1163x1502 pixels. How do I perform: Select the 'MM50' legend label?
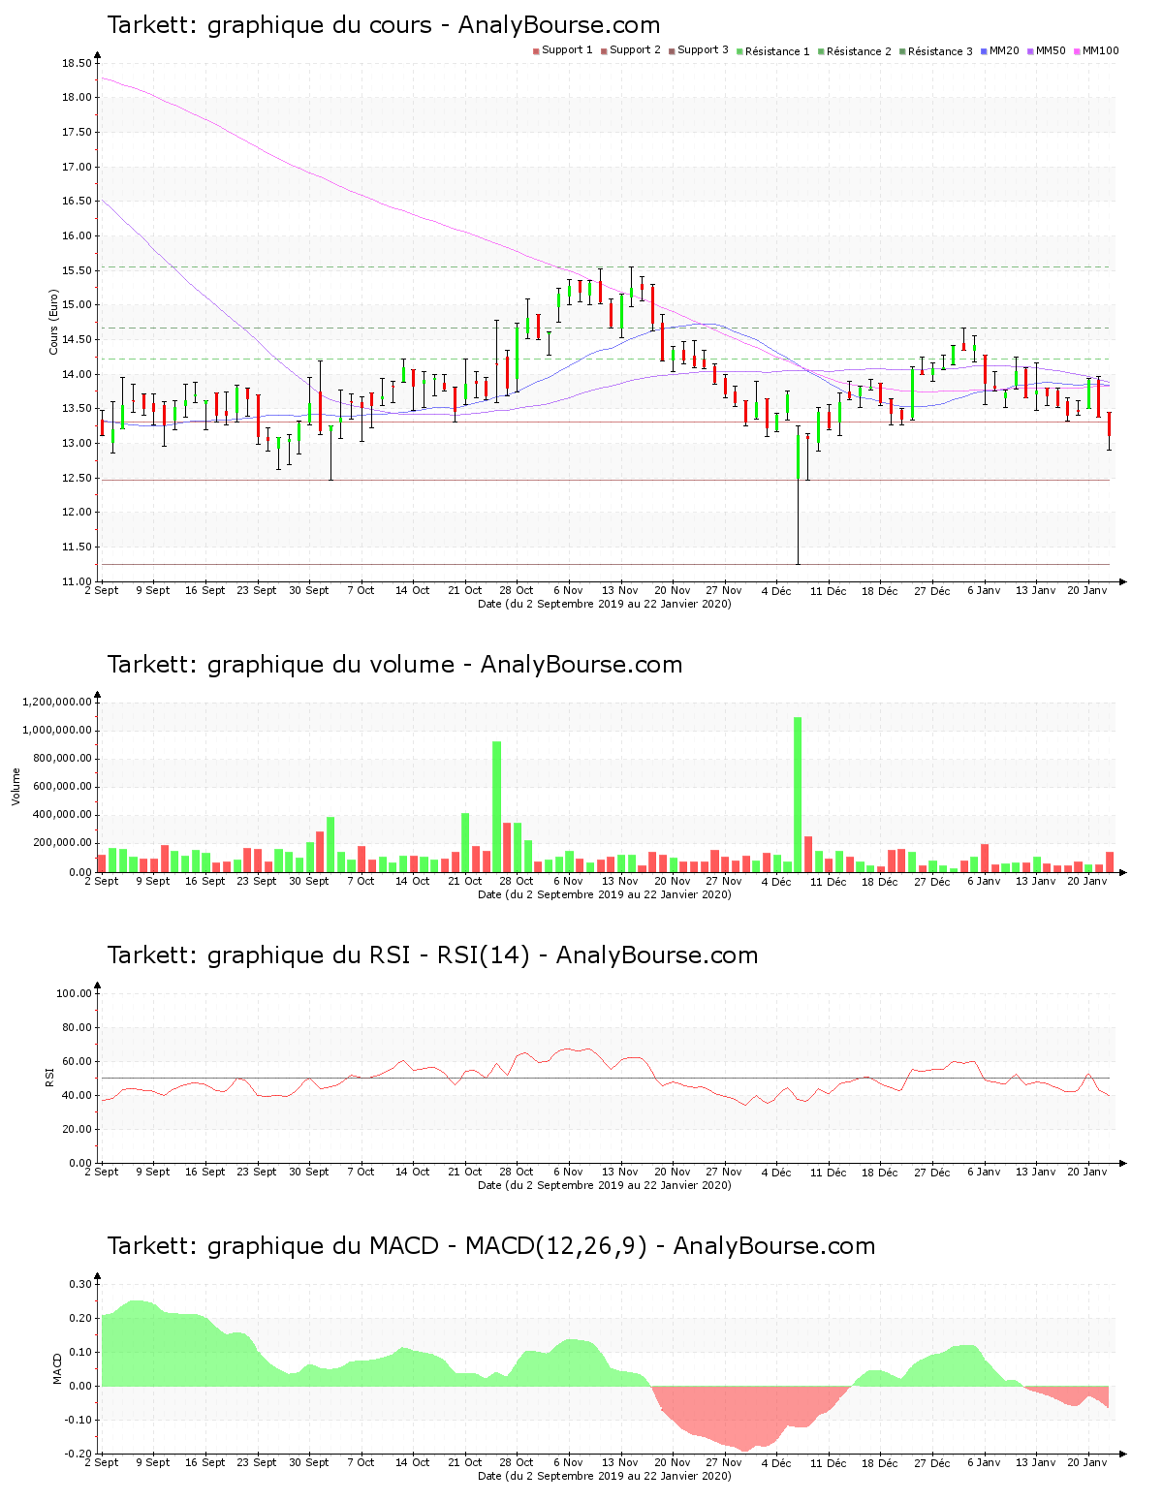click(1051, 50)
